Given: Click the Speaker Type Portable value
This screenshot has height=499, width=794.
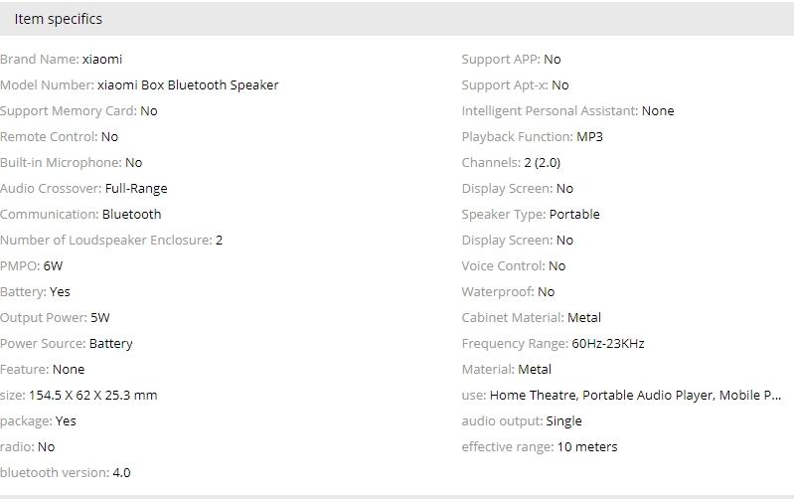Looking at the screenshot, I should tap(574, 215).
